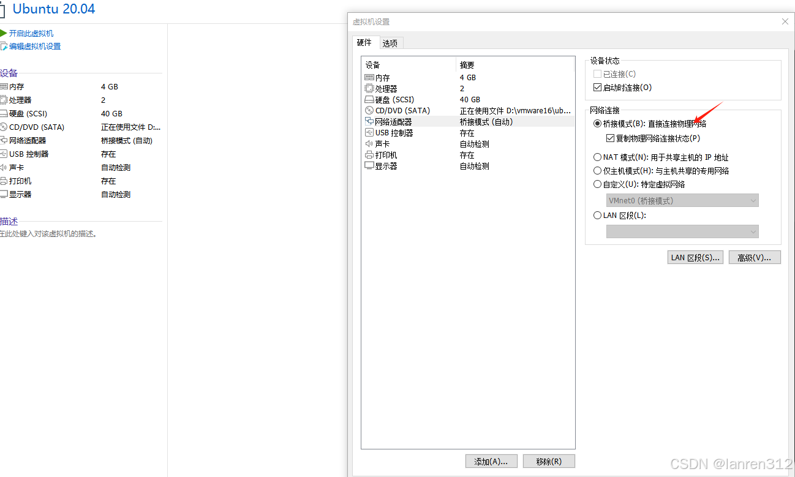Choose the 自定义(U) custom network option
Screen dimensions: 795x477
coord(598,184)
